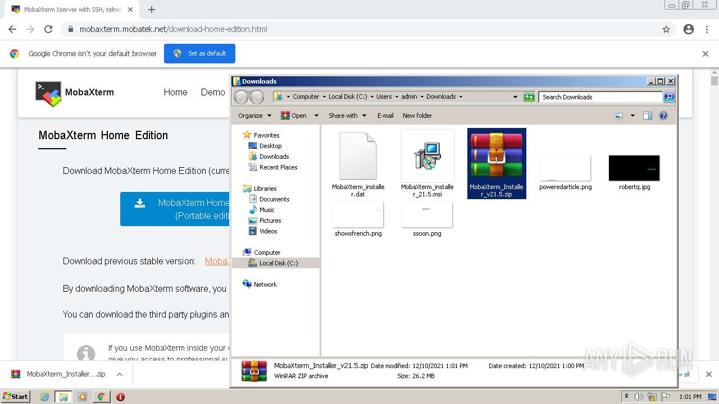This screenshot has height=404, width=719.
Task: Open the Chrome profile avatar menu
Action: pos(689,29)
